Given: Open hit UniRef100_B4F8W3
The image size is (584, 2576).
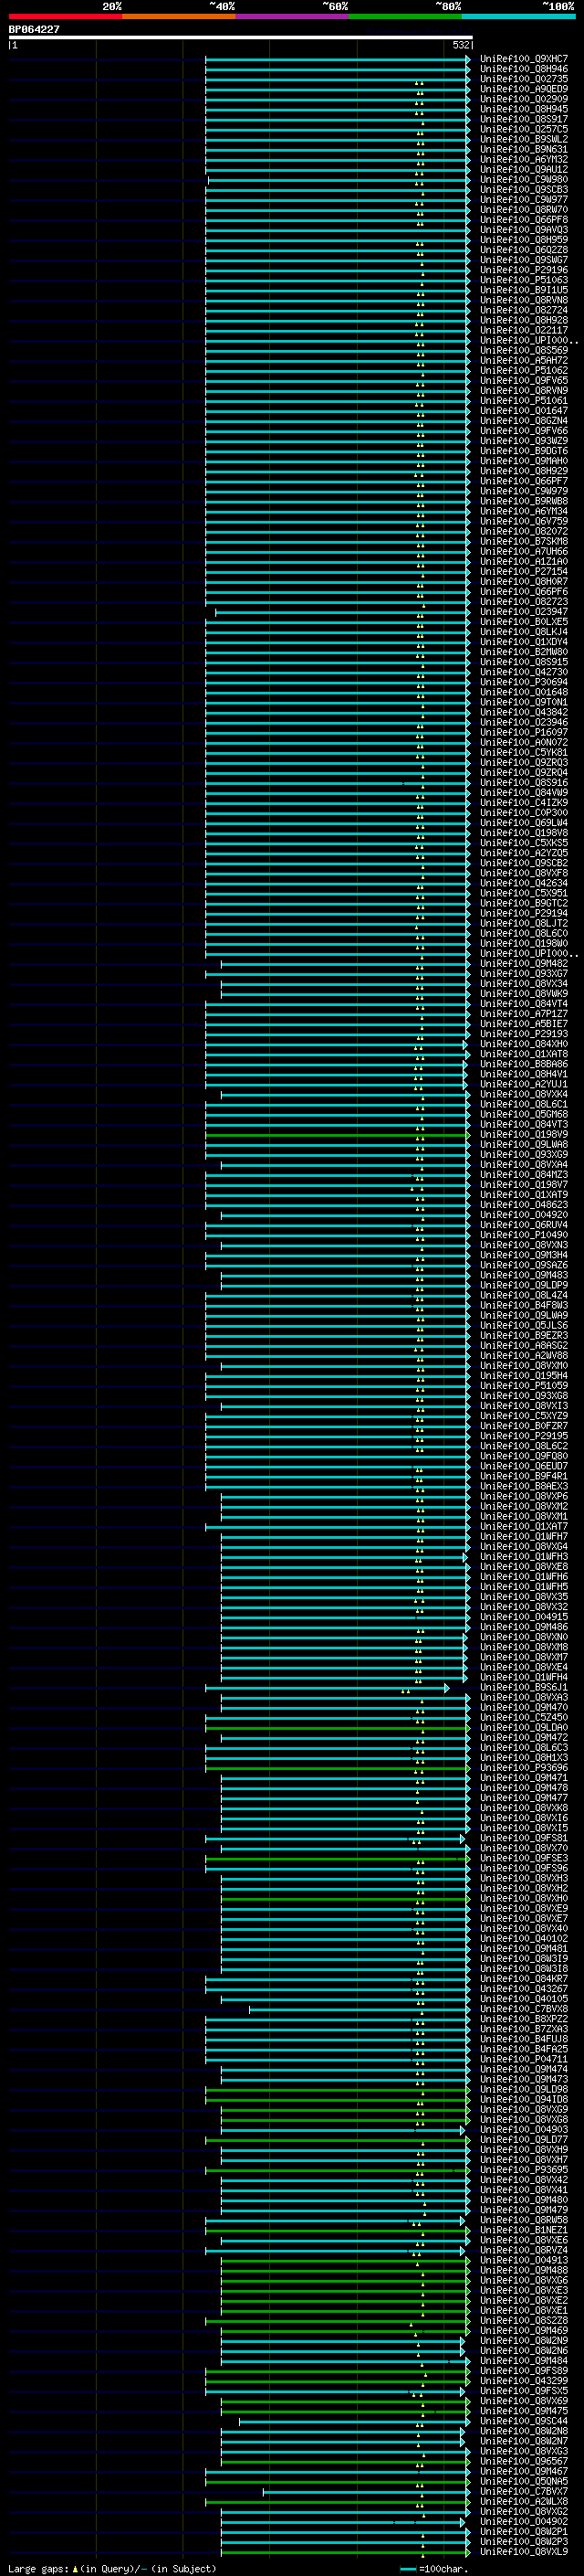Looking at the screenshot, I should (x=524, y=1305).
